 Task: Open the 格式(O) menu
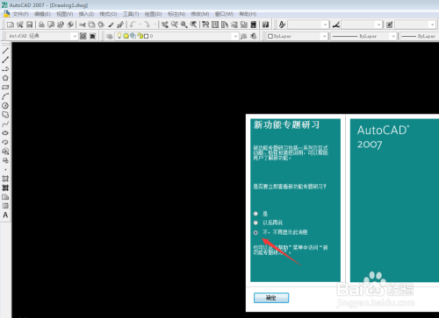coord(108,14)
